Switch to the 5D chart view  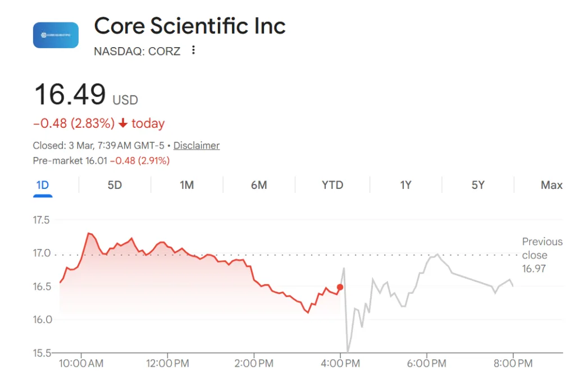114,185
